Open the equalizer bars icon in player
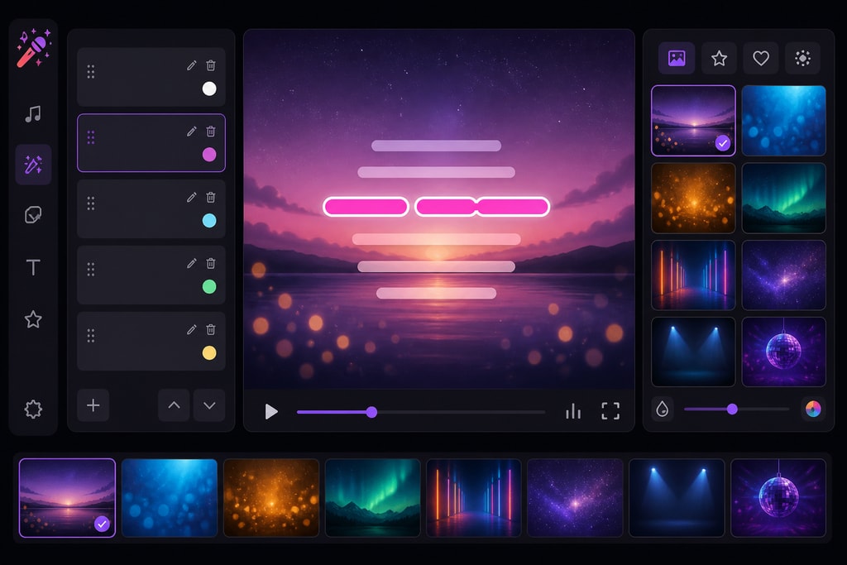The image size is (847, 565). 573,412
